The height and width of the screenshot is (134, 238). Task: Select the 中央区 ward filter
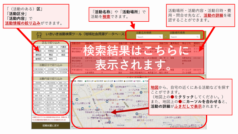click(x=51, y=51)
